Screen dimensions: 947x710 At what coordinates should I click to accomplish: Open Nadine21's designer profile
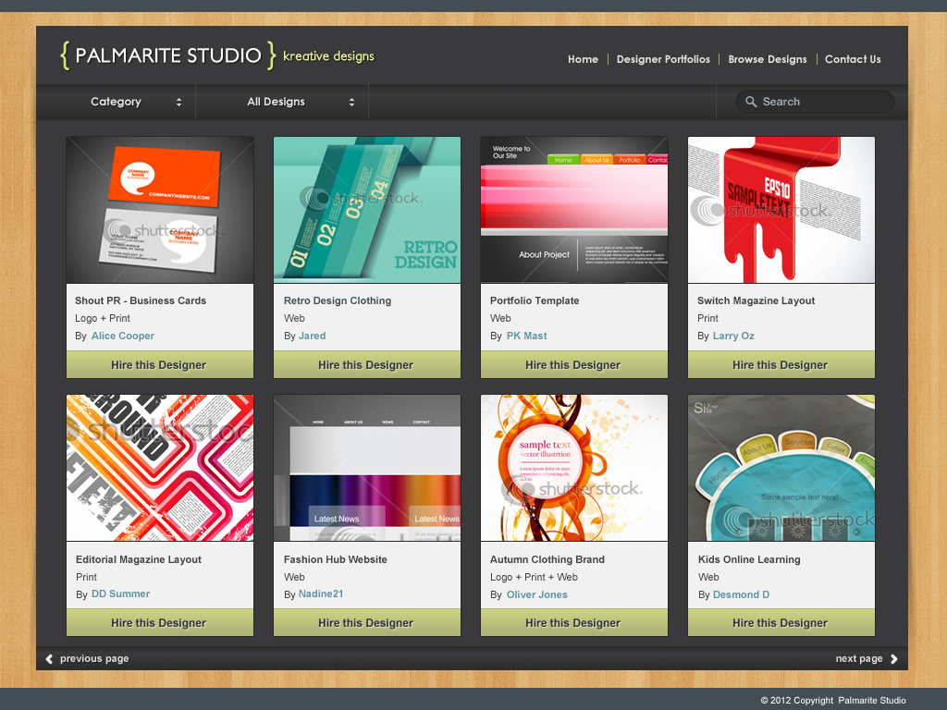pyautogui.click(x=321, y=594)
